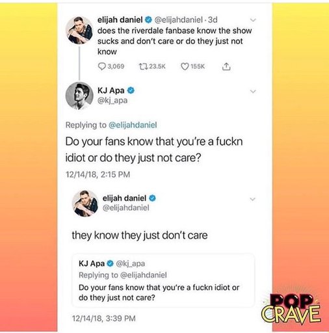Click the @kj_apa handle under KJ Apa
Viewport: 329px width, 333px height.
point(112,100)
